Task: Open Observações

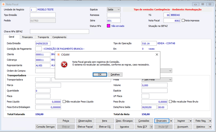Action: (85, 121)
